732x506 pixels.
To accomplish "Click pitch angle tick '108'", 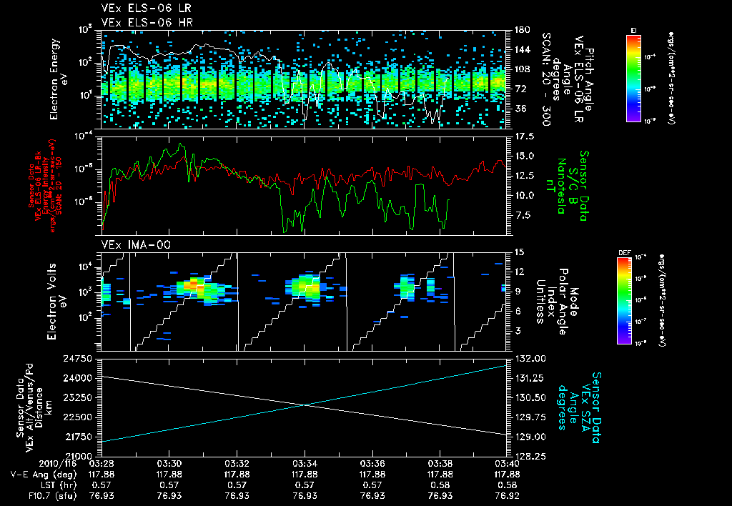I will click(x=521, y=69).
